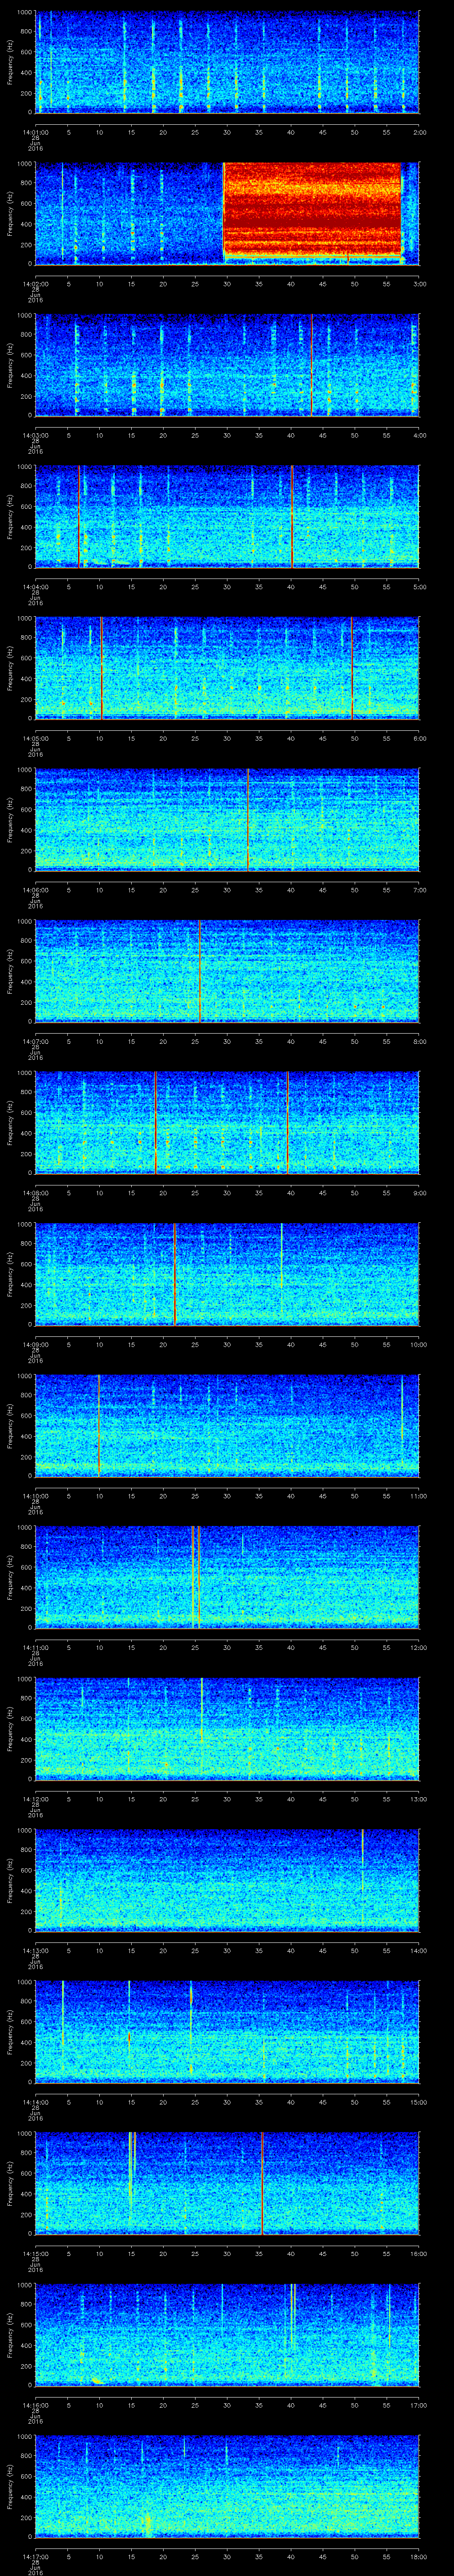Viewport: 454px width, 2576px height.
Task: Click the 14:16:00 start time label
Action: point(35,2405)
